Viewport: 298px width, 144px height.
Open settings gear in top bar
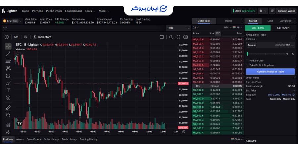[x=272, y=11]
